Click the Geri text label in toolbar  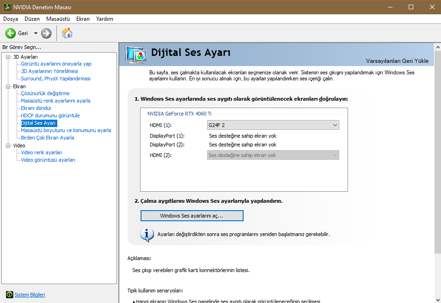pyautogui.click(x=23, y=33)
